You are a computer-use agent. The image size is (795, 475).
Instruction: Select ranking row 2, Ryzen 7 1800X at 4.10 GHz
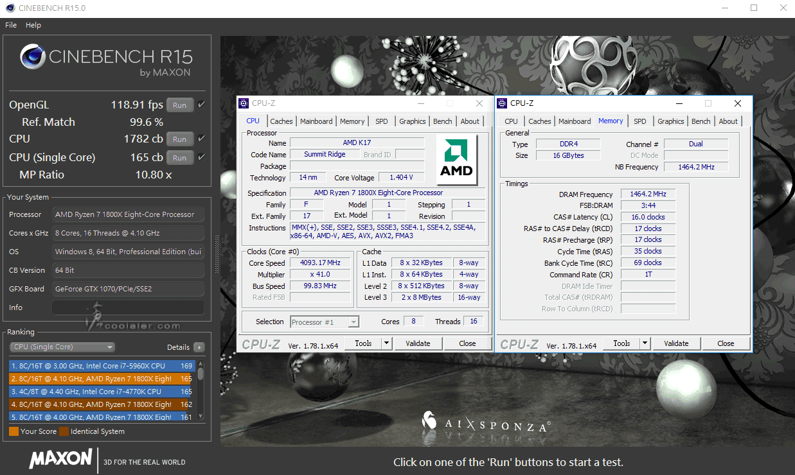(x=102, y=379)
